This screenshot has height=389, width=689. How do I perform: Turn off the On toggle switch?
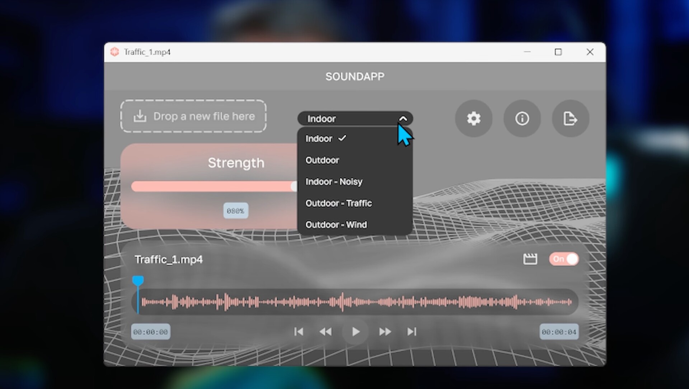(x=564, y=259)
